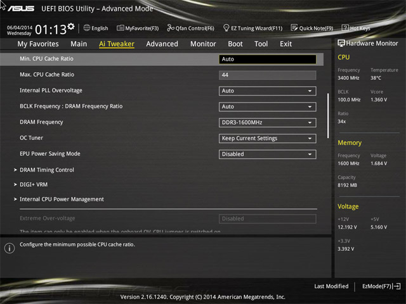This screenshot has width=406, height=304.
Task: Click the Qfan Control fan icon
Action: click(171, 28)
